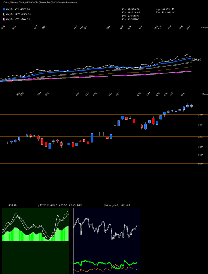Click the DOW PT: 396.51 label

click(x=18, y=19)
